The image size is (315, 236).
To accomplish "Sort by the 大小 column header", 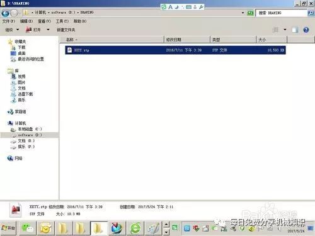I will point(272,40).
